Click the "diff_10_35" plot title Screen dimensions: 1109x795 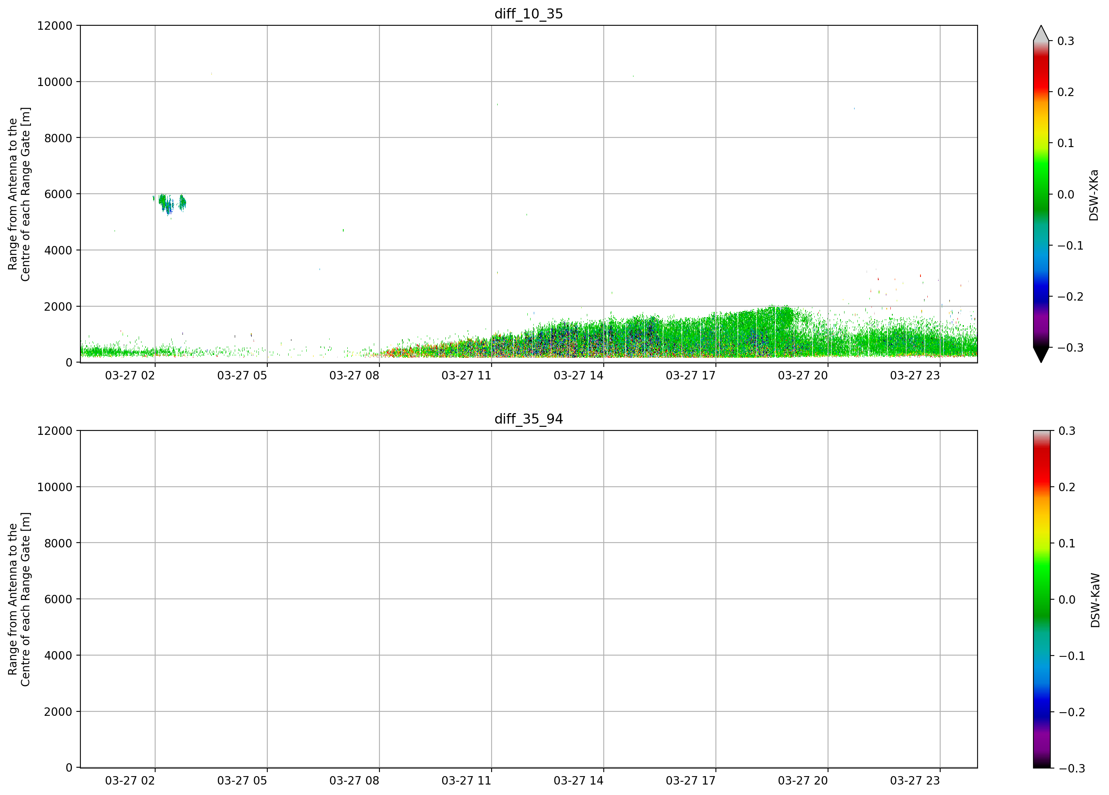pyautogui.click(x=529, y=14)
